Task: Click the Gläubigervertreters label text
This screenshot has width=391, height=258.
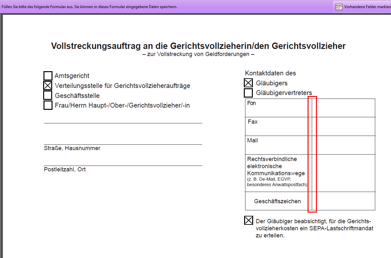Action: click(x=284, y=93)
